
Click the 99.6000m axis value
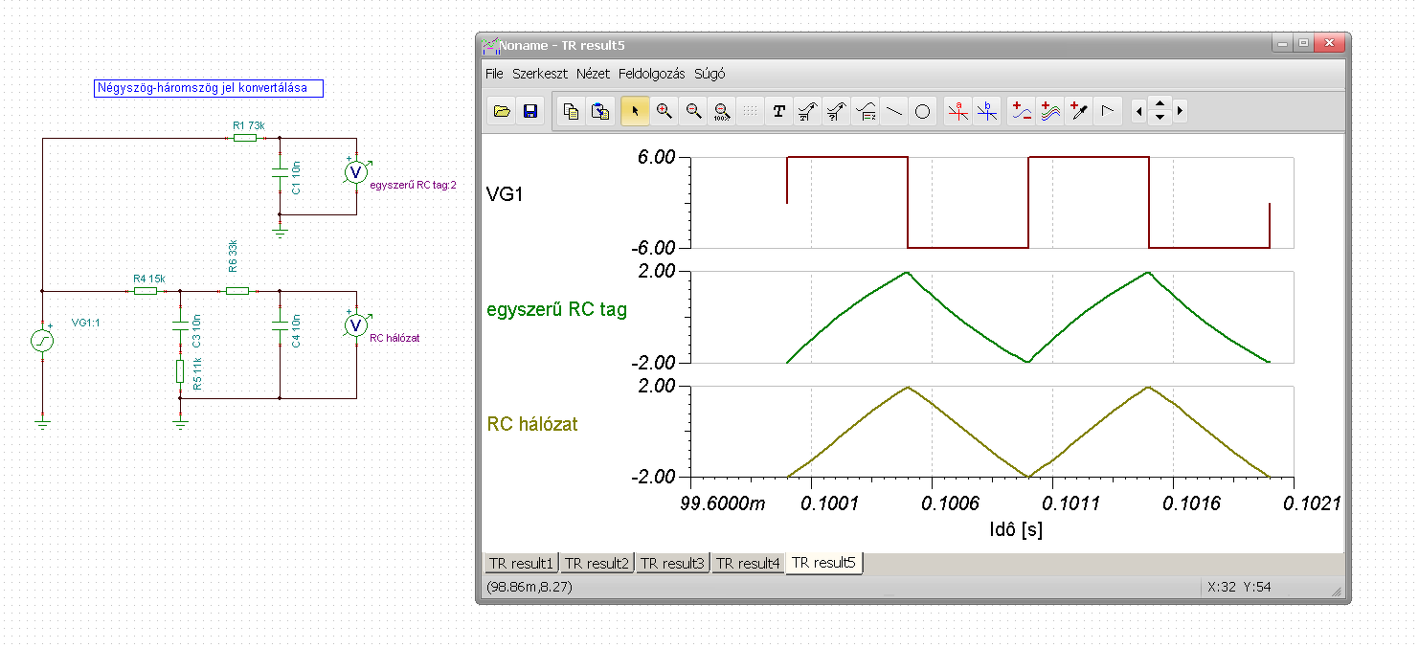(x=725, y=504)
